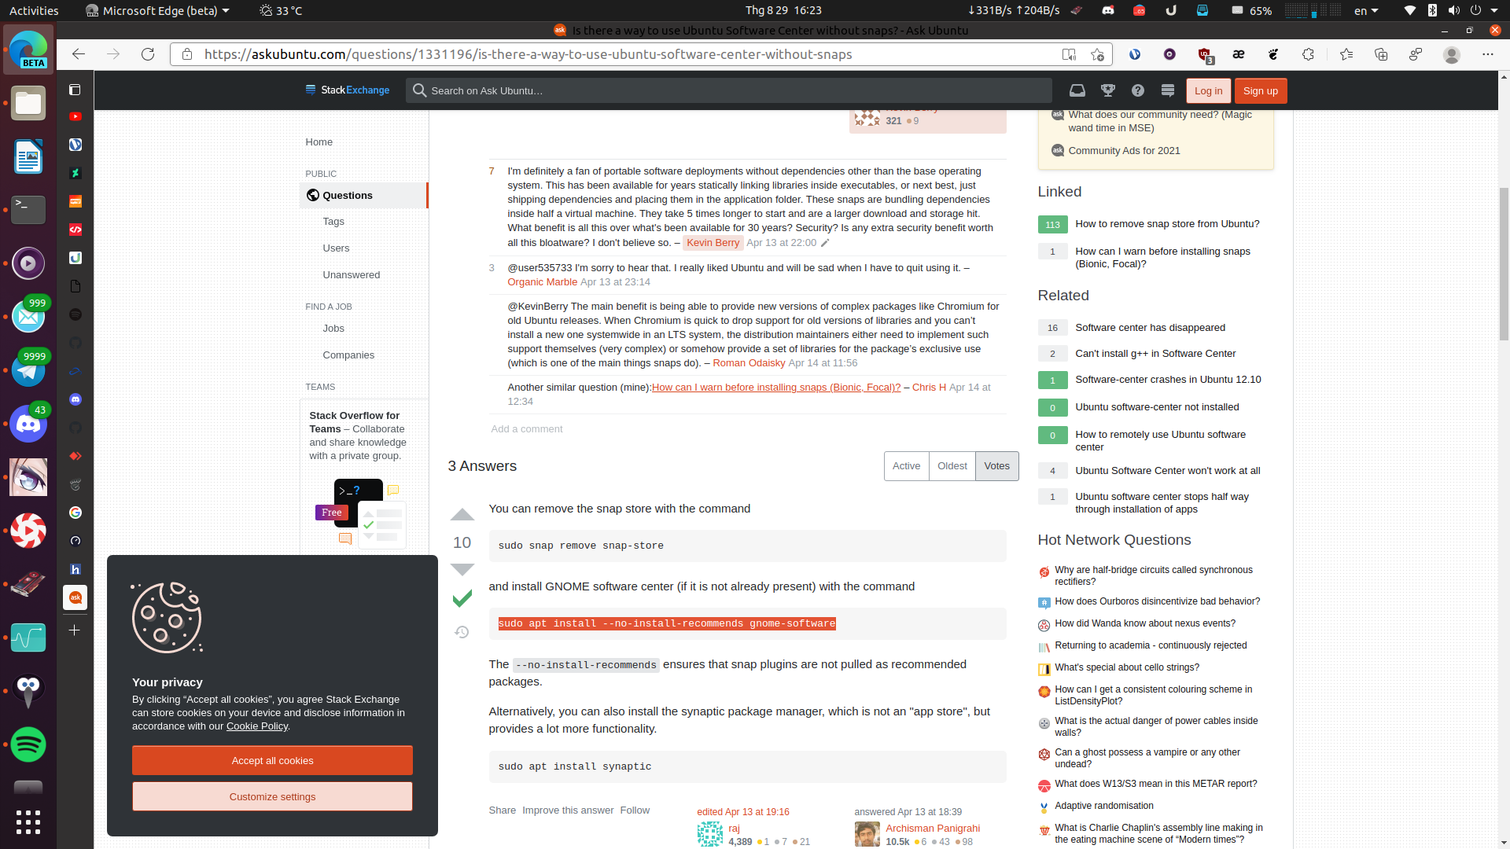Viewport: 1510px width, 849px height.
Task: Open Terminal from the Ubuntu dock
Action: 28,209
